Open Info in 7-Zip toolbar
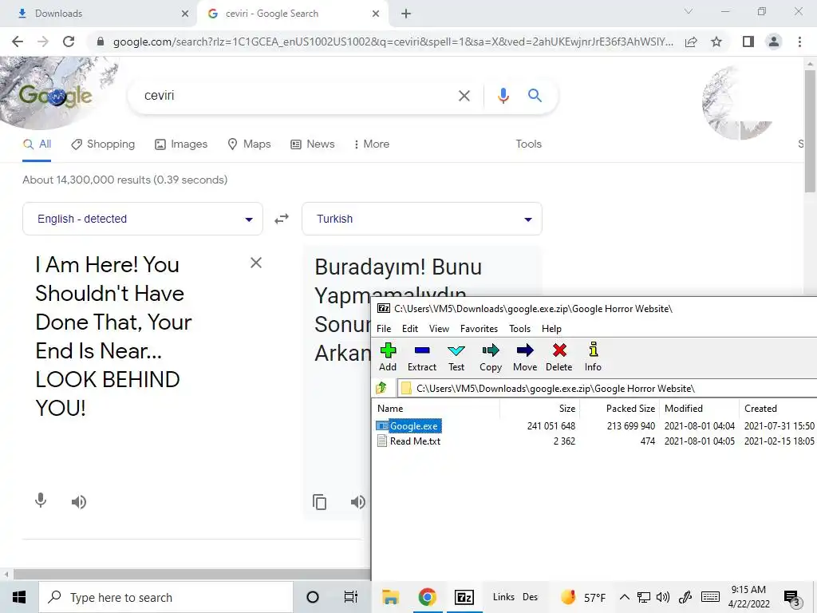Viewport: 817px width, 613px height. pyautogui.click(x=593, y=357)
